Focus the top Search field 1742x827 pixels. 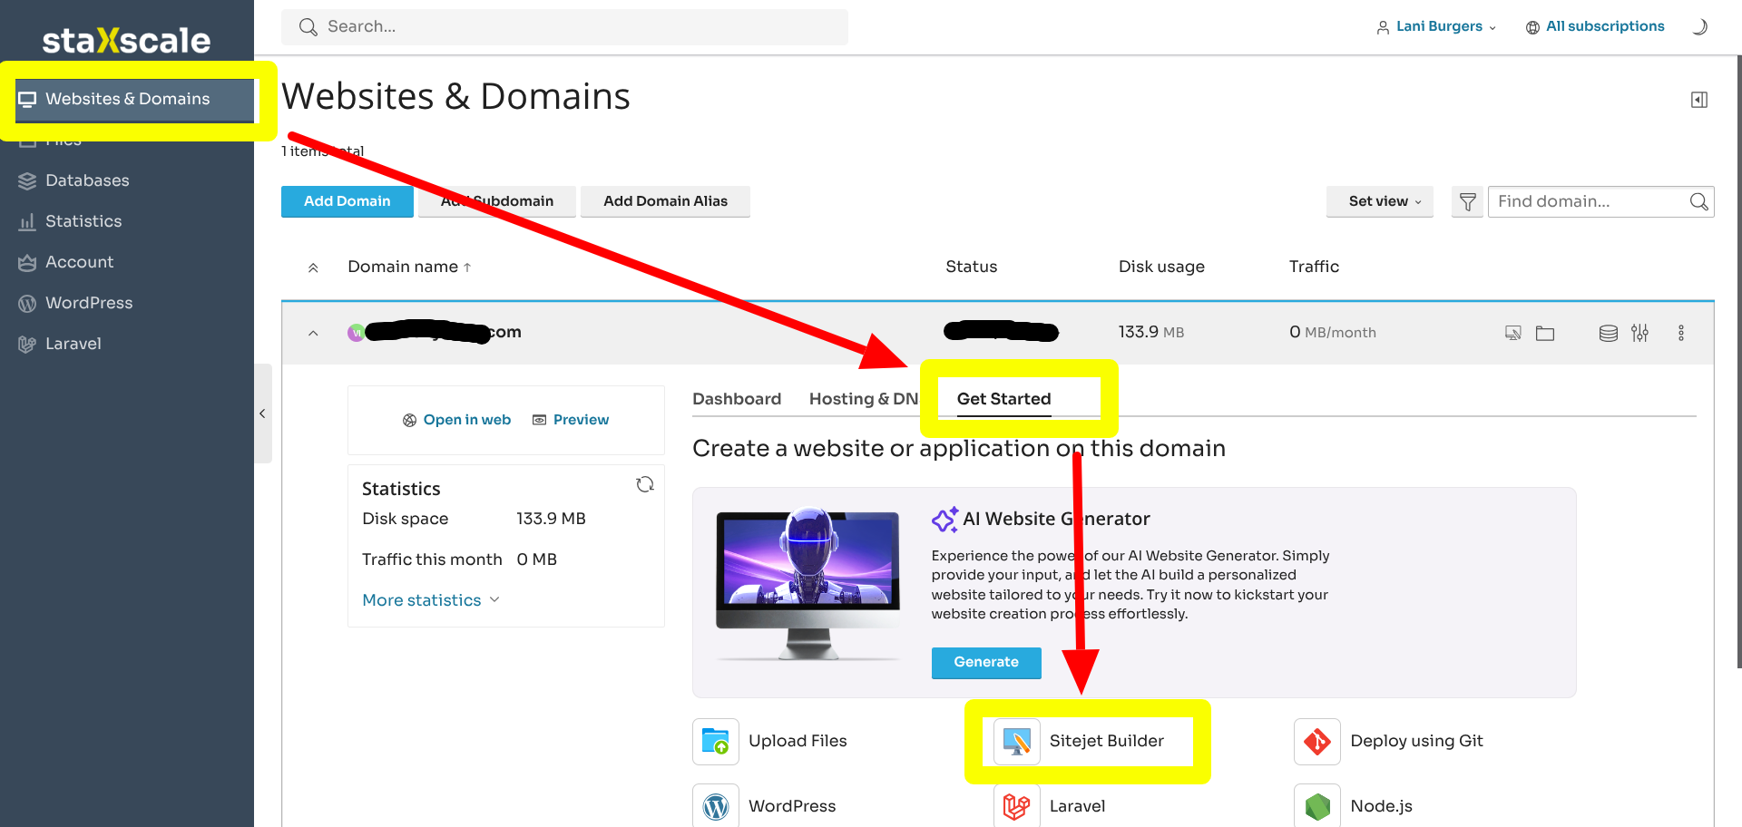[x=564, y=27]
